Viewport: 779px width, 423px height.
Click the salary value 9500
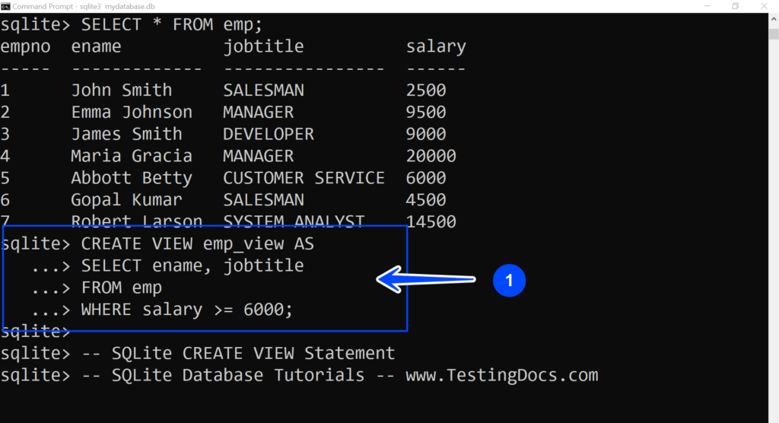pos(426,113)
